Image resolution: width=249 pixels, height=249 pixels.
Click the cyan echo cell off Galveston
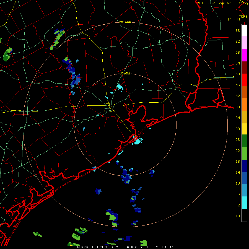(137, 141)
